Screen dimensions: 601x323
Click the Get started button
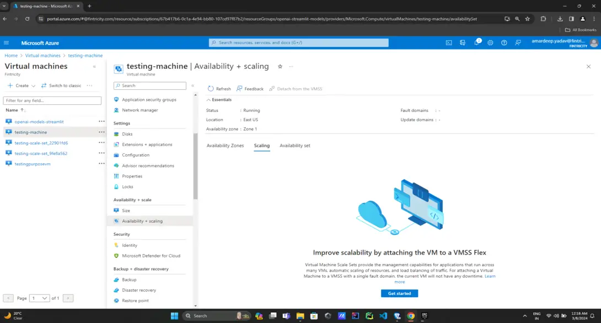coord(399,293)
